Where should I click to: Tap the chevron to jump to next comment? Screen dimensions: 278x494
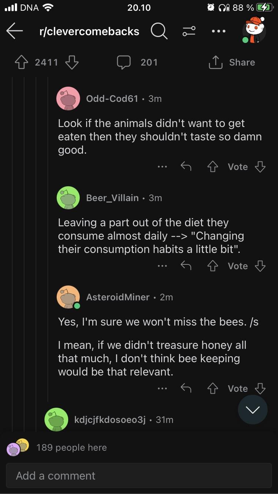[252, 410]
